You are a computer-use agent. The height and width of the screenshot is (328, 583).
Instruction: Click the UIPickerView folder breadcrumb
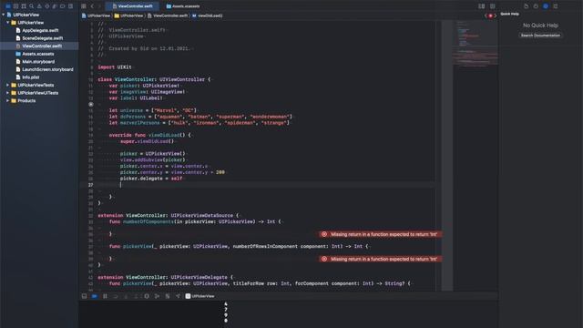pyautogui.click(x=128, y=15)
